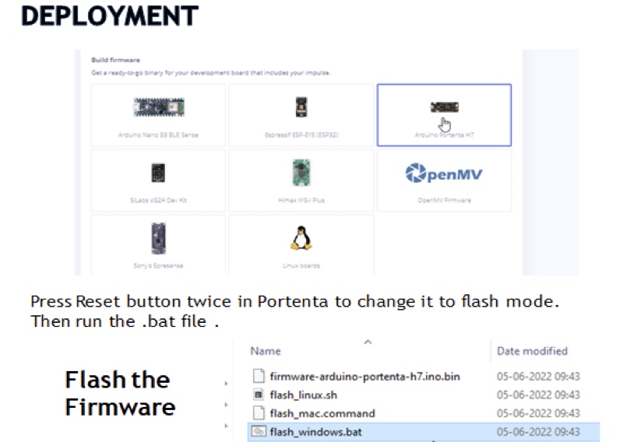
Task: Open the firmware-arduino-portenta-h7.ino.bin file
Action: tap(364, 376)
